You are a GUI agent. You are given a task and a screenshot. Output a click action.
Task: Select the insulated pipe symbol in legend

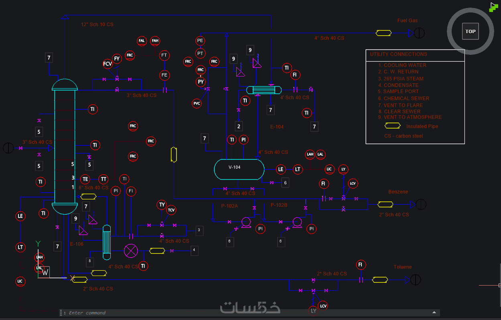(x=393, y=126)
